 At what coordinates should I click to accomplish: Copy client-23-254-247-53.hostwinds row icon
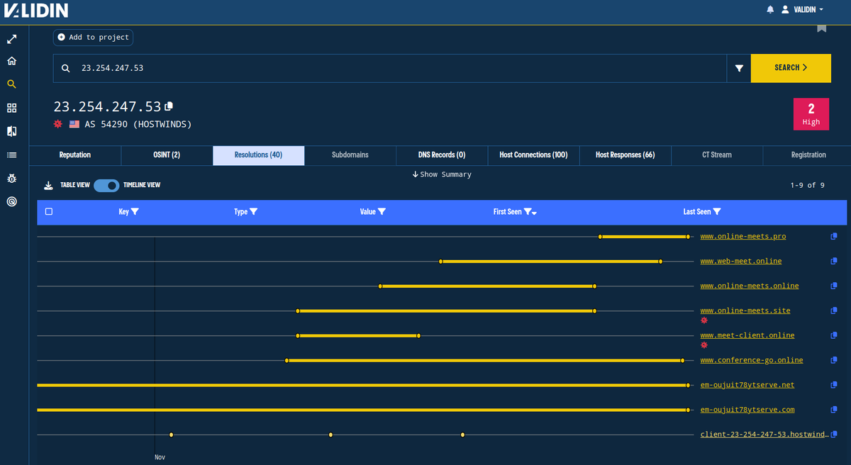point(834,435)
